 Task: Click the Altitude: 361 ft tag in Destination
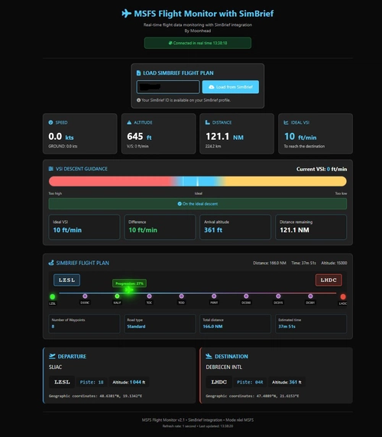pyautogui.click(x=286, y=382)
